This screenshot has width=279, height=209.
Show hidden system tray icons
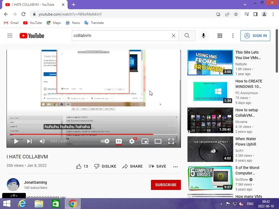pyautogui.click(x=221, y=204)
